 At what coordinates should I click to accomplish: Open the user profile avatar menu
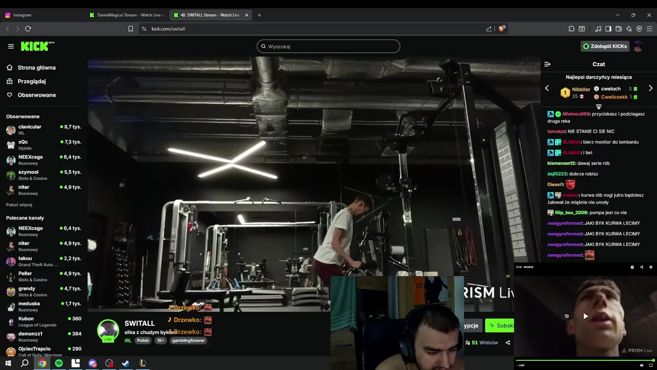pyautogui.click(x=638, y=46)
